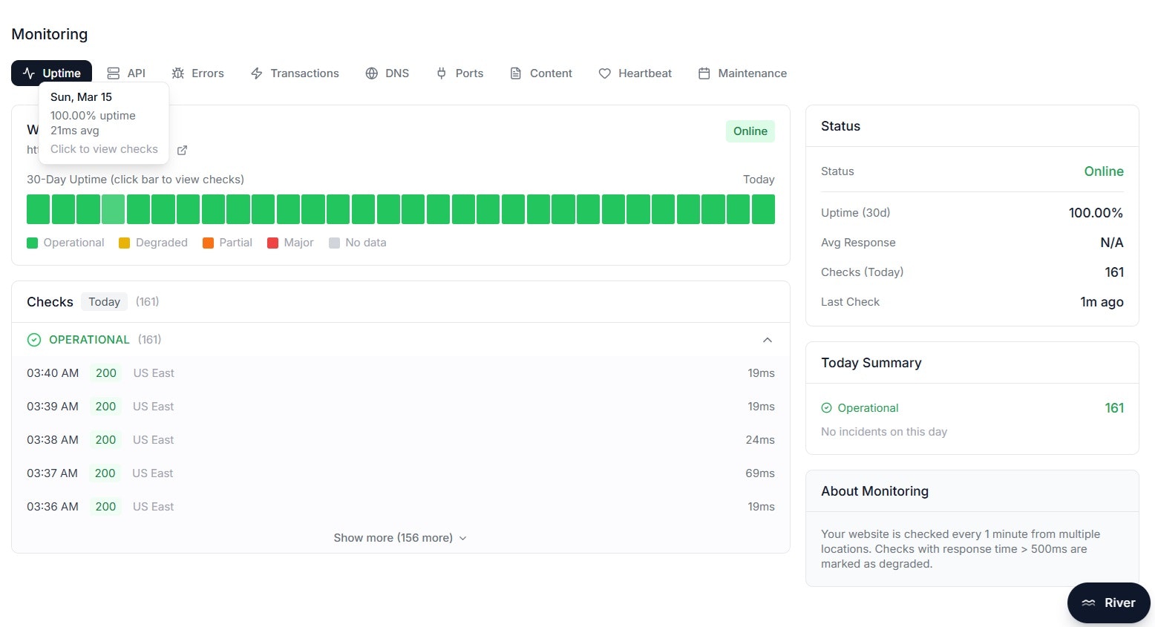Click the 69ms response time value

[x=760, y=473]
